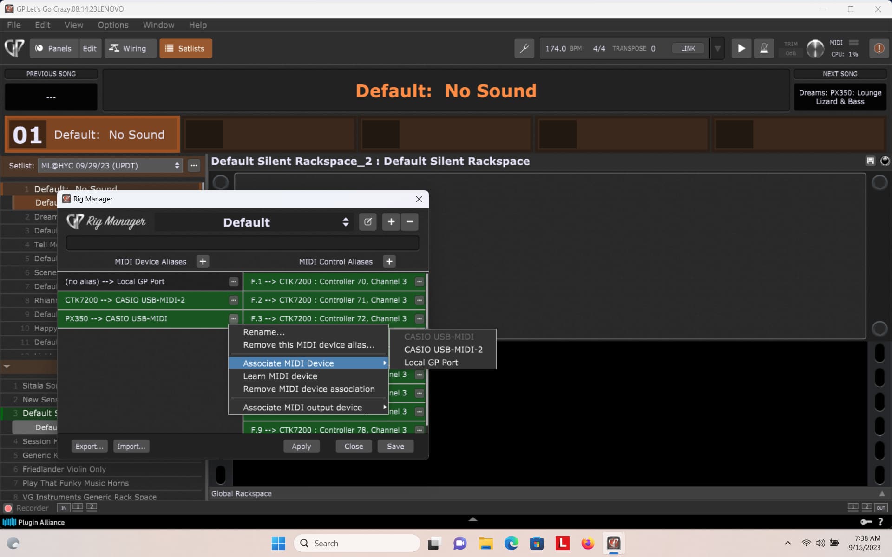Click the recorder red record icon
This screenshot has height=557, width=892.
tap(8, 508)
